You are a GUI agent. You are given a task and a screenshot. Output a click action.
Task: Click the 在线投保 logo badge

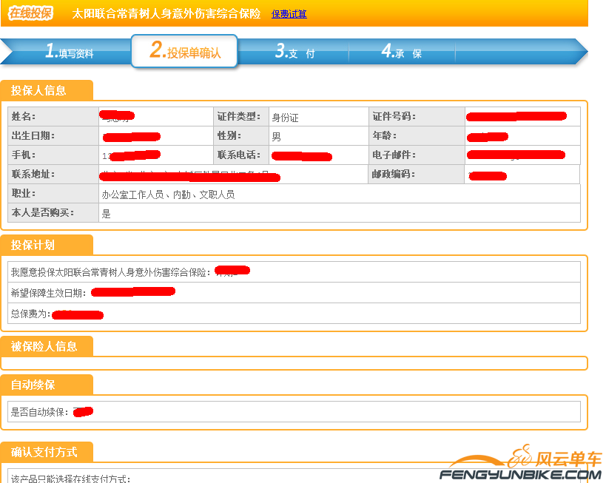pyautogui.click(x=31, y=13)
